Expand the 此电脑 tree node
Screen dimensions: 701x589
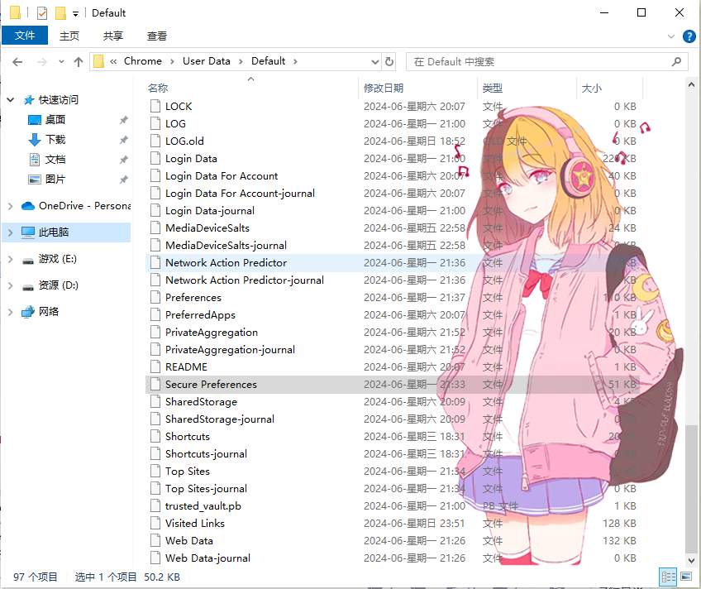tap(11, 232)
